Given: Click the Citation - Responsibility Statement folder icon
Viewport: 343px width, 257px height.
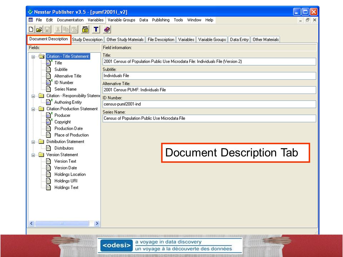Looking at the screenshot, I should point(41,96).
